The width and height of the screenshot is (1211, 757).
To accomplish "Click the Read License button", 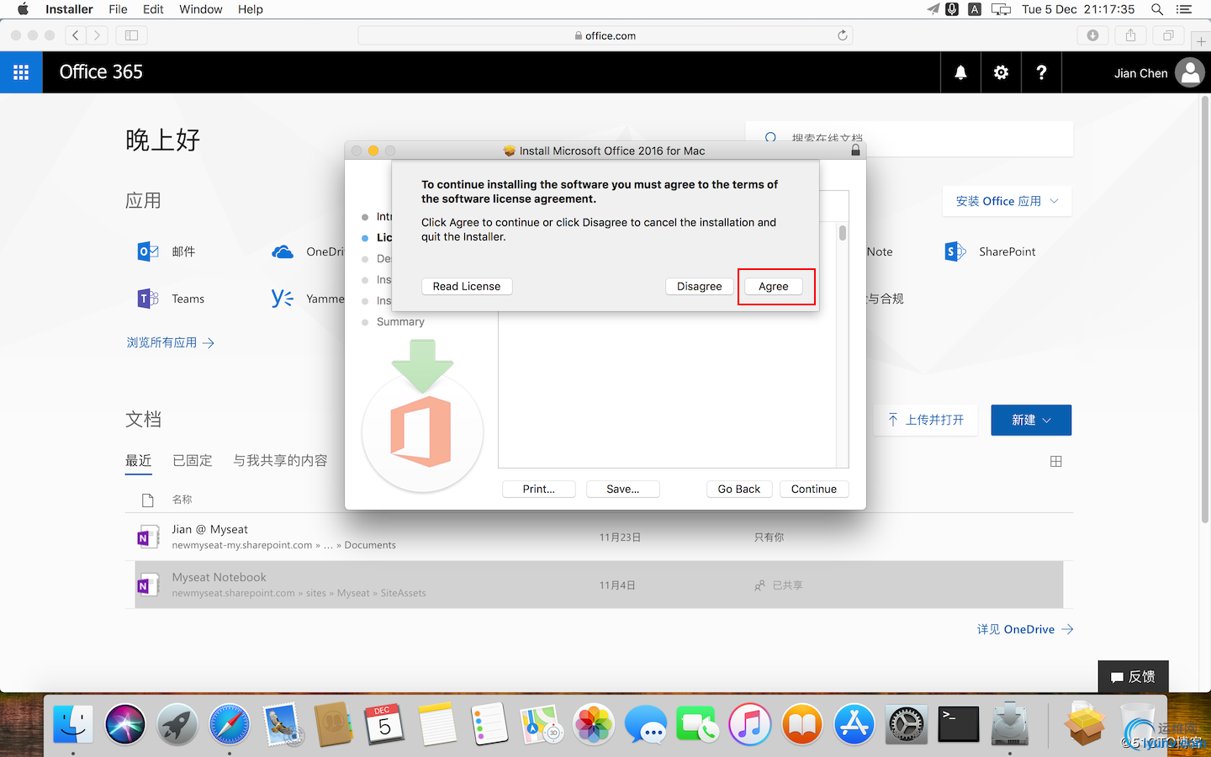I will (x=467, y=286).
